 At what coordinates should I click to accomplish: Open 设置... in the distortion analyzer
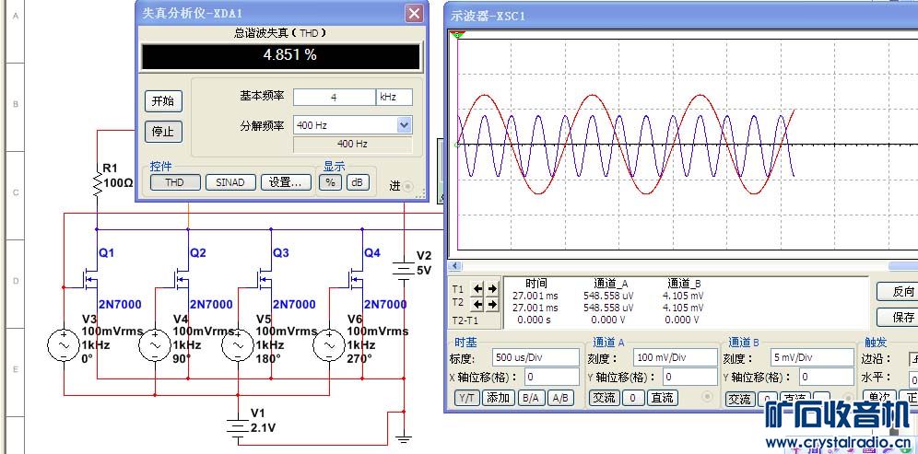coord(285,182)
